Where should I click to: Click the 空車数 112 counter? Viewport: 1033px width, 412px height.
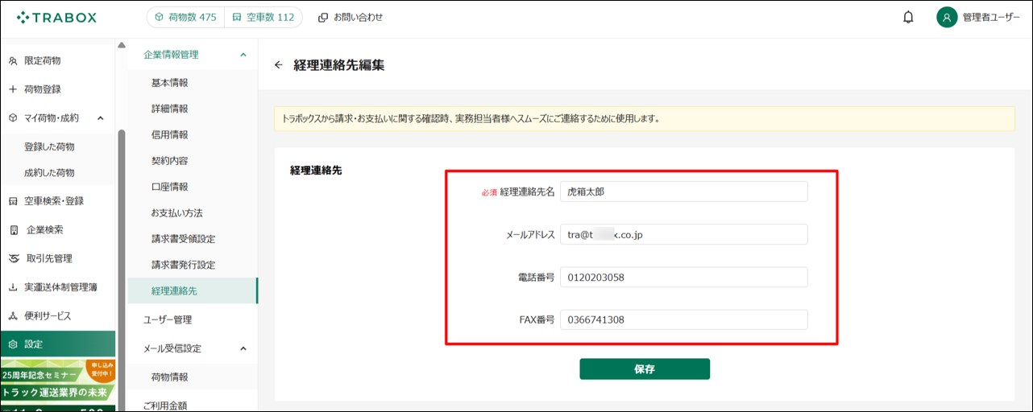coord(263,17)
